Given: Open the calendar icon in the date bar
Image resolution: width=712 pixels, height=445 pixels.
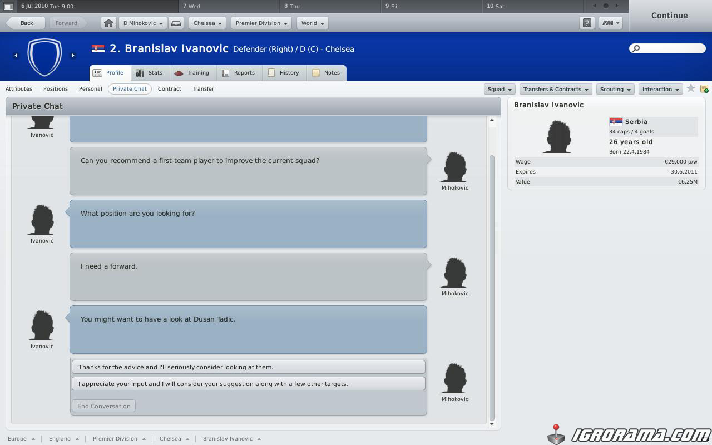Looking at the screenshot, I should coord(8,6).
